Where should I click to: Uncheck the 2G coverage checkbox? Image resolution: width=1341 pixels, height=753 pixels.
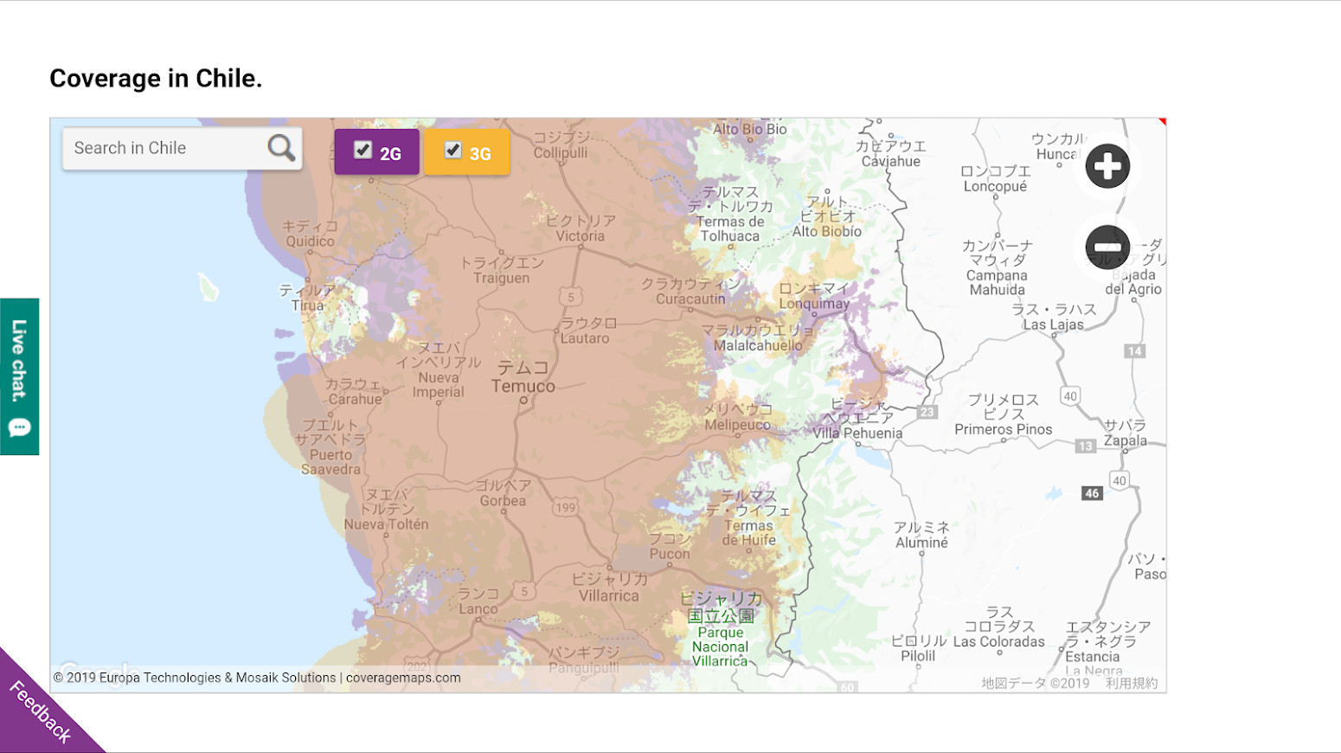(363, 150)
